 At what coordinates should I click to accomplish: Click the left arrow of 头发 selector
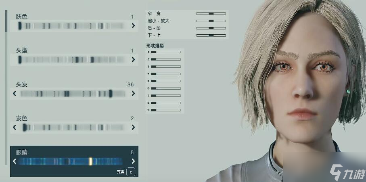15,94
